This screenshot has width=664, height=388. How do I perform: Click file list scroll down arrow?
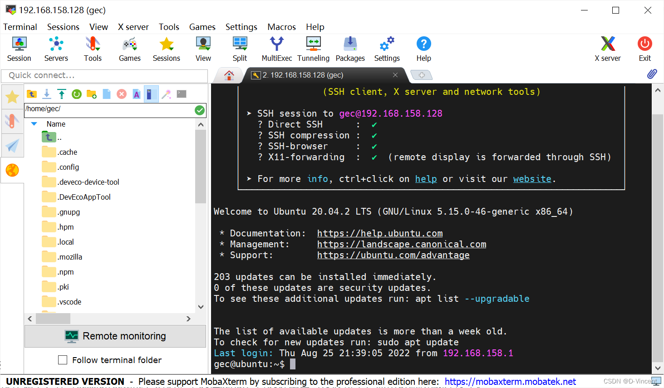point(201,307)
